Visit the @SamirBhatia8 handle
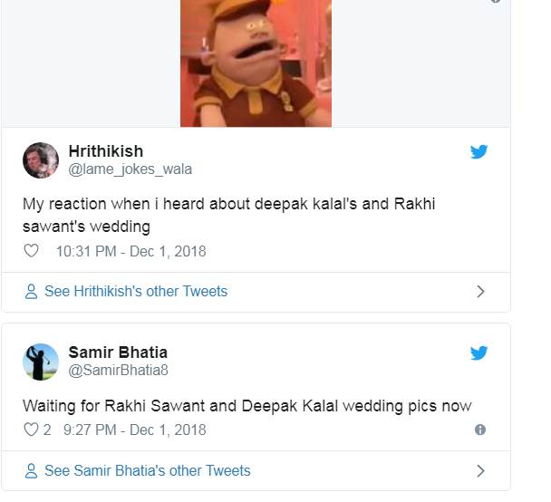551x502 pixels. [x=119, y=370]
